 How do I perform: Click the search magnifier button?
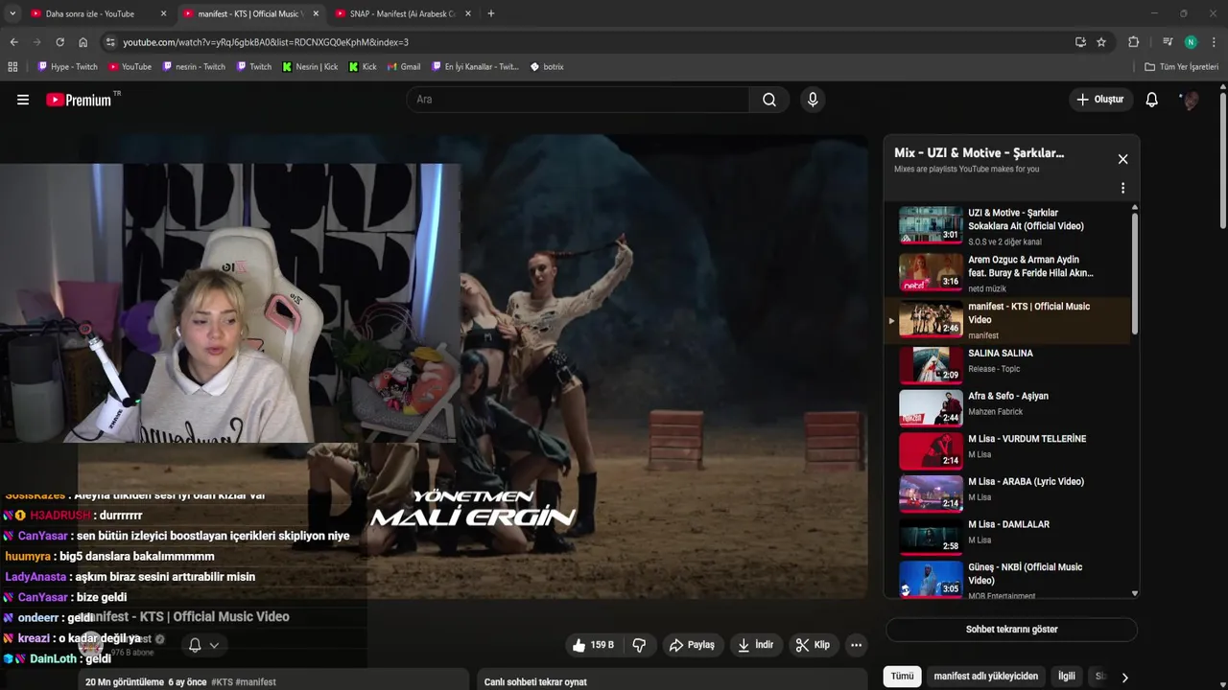click(769, 100)
